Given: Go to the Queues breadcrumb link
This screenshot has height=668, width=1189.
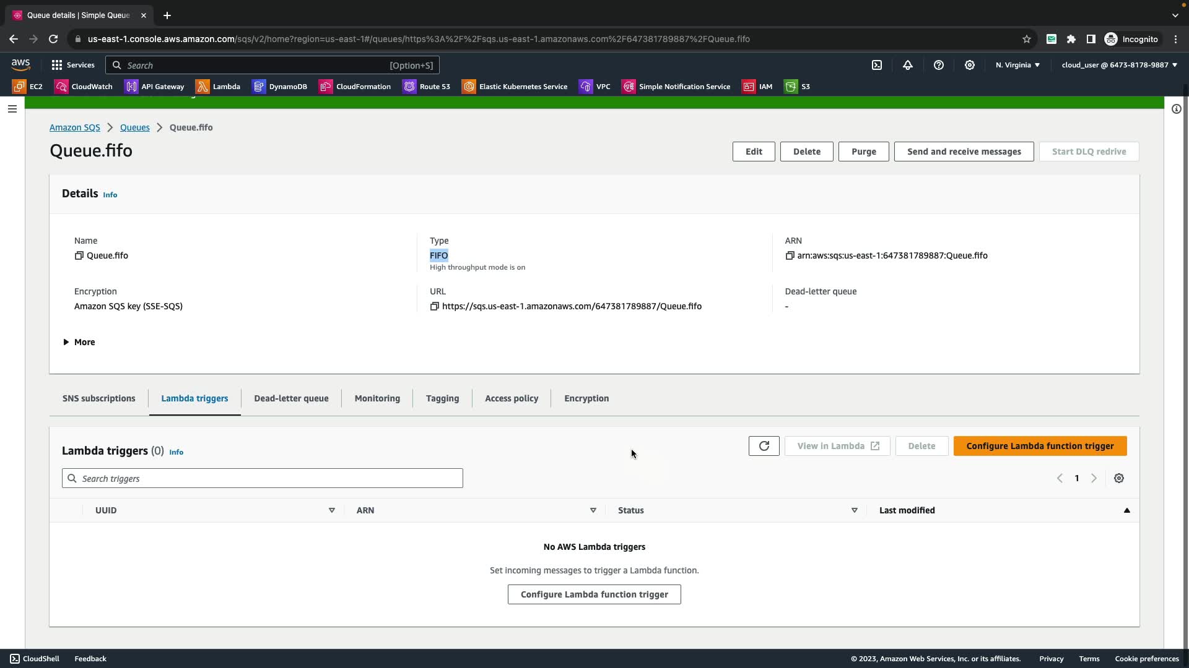Looking at the screenshot, I should click(x=134, y=127).
